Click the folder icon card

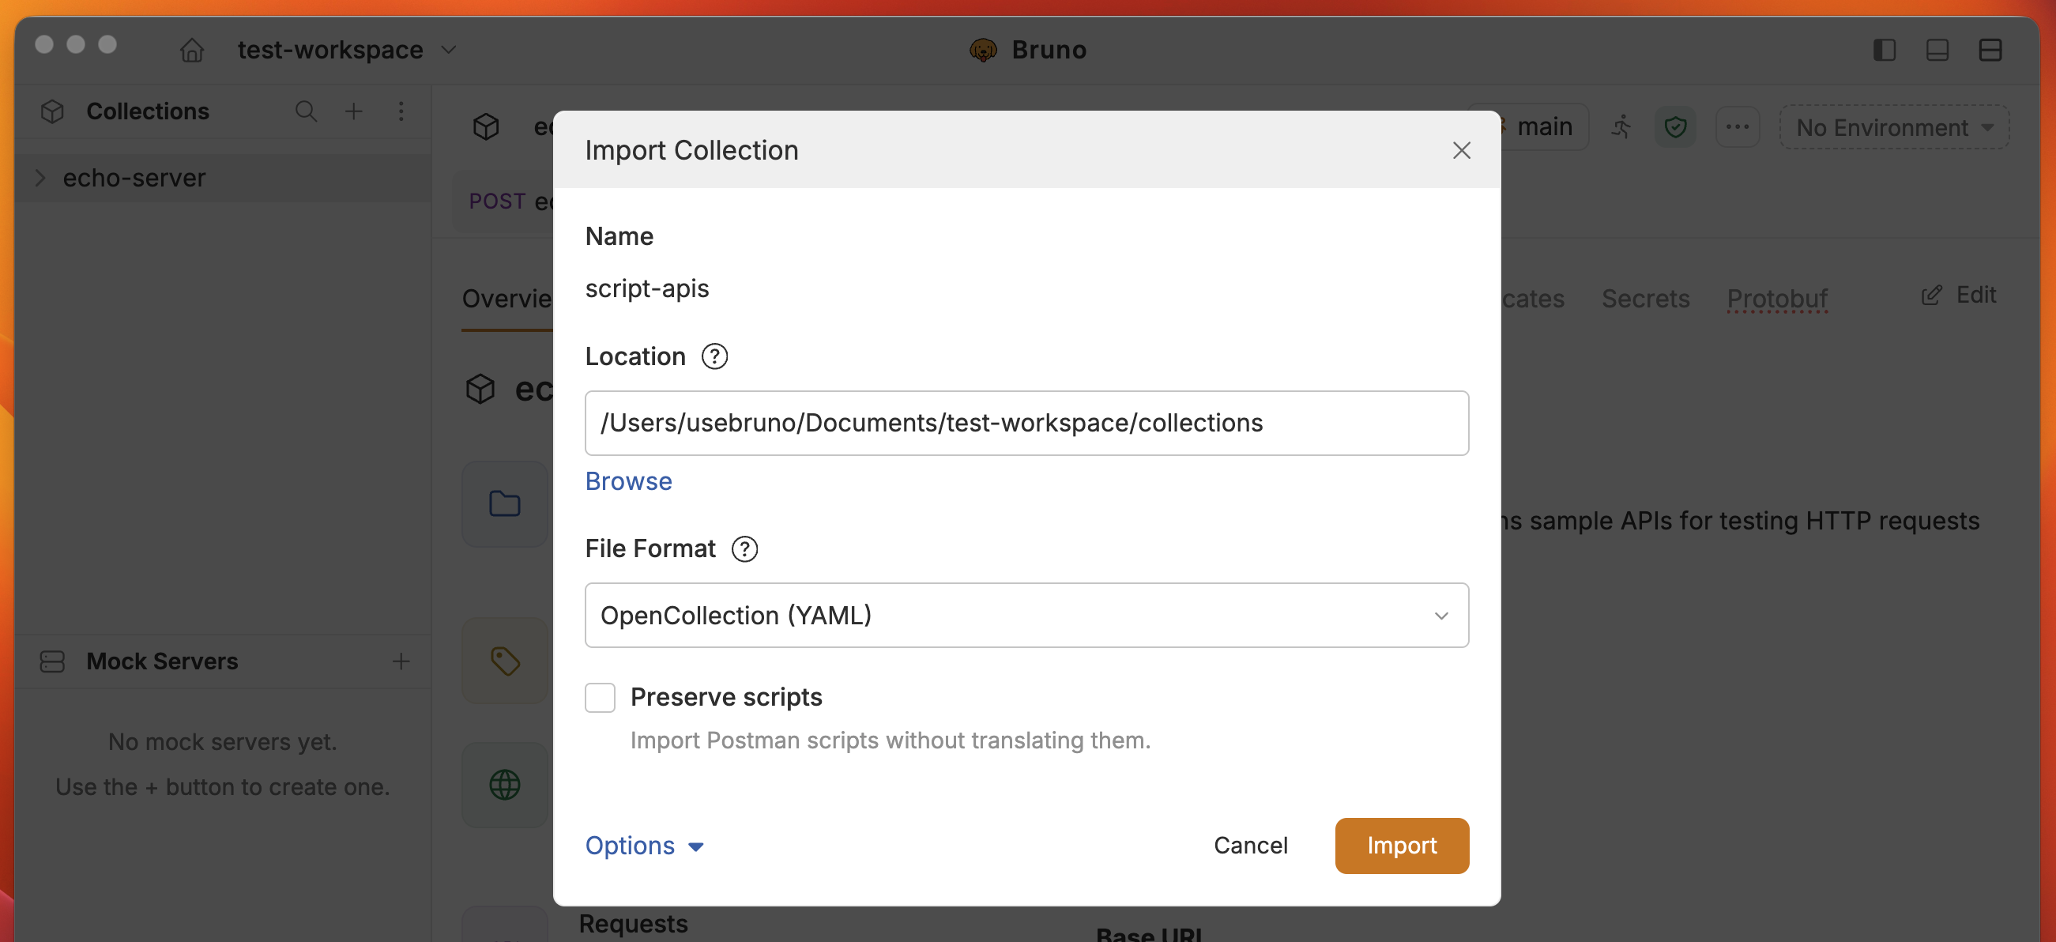click(504, 503)
